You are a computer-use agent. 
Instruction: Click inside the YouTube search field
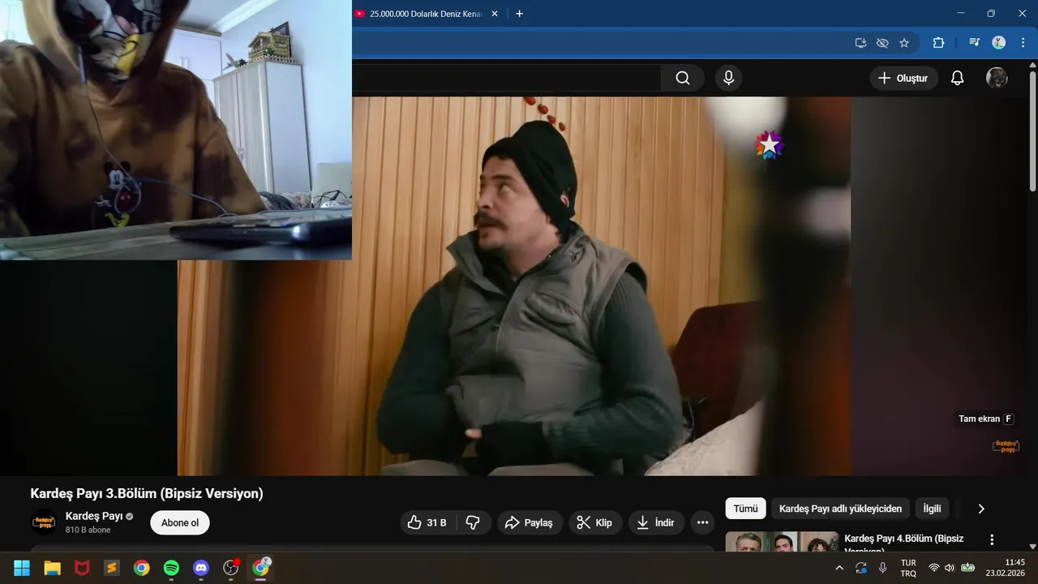[506, 78]
